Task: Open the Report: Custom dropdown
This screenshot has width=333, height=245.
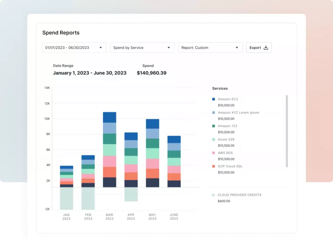Action: tap(210, 47)
